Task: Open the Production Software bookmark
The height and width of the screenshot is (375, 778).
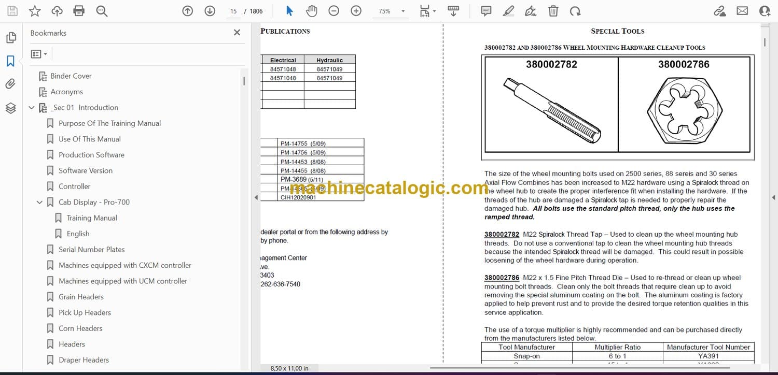Action: pos(92,155)
